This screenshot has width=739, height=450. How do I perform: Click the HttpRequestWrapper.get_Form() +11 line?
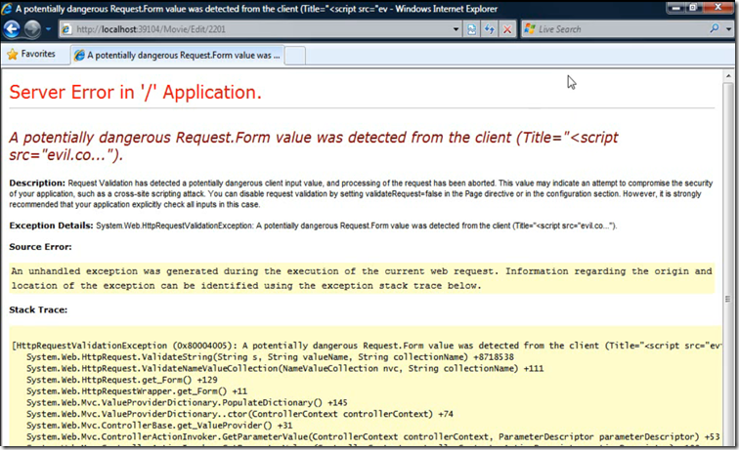point(137,391)
